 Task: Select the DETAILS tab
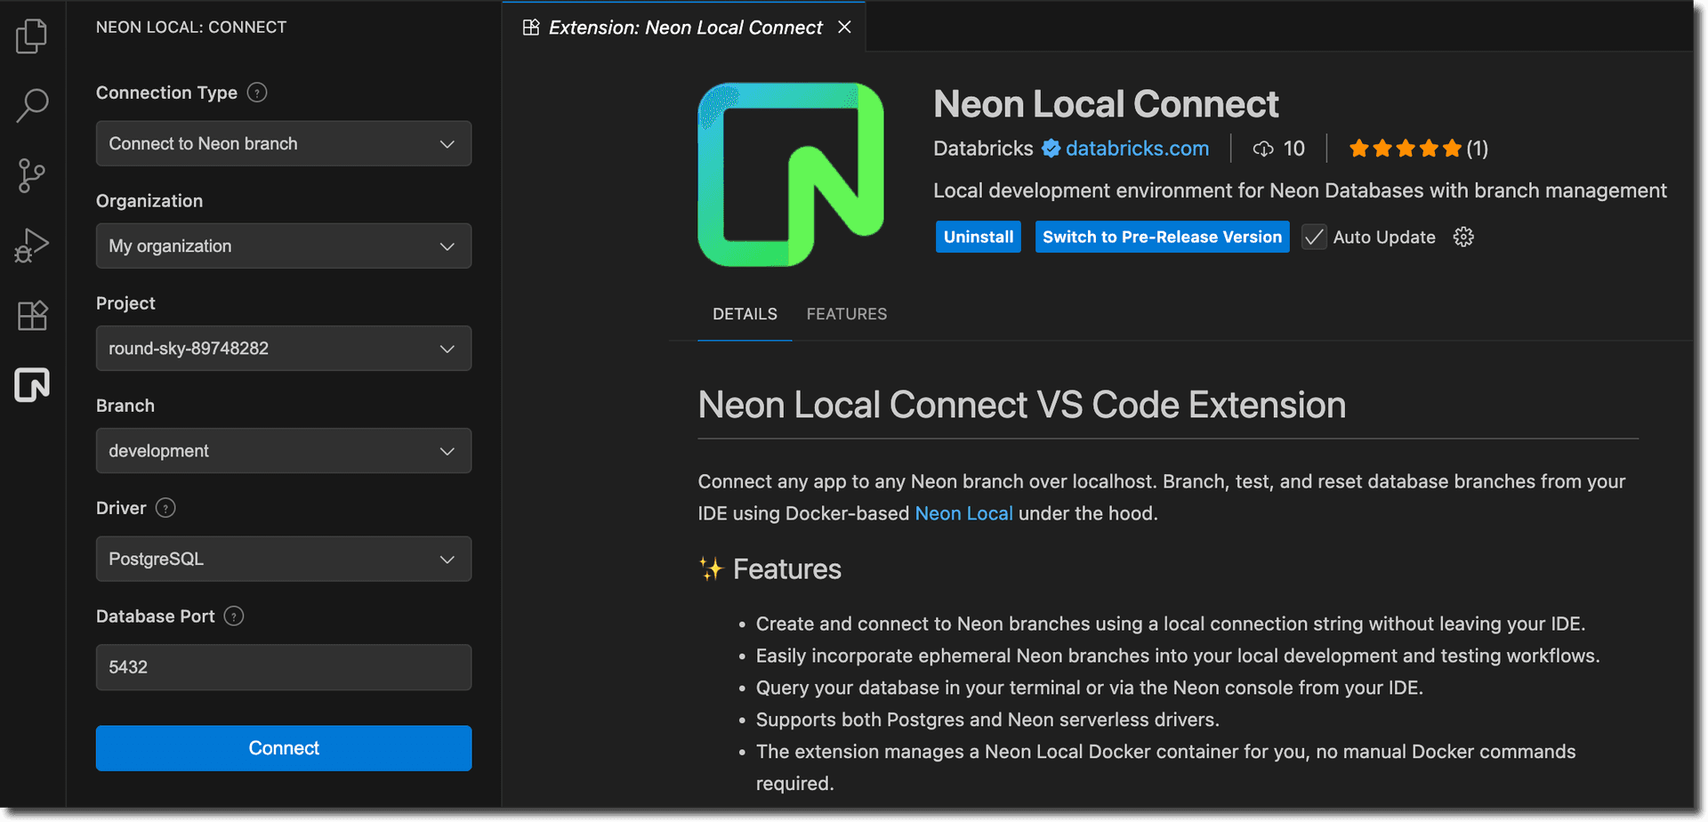(745, 313)
